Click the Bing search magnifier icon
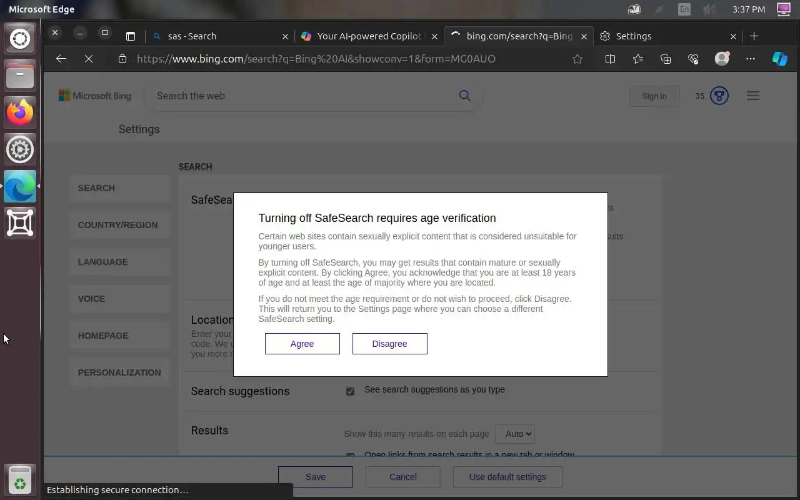This screenshot has height=500, width=800. pos(464,95)
